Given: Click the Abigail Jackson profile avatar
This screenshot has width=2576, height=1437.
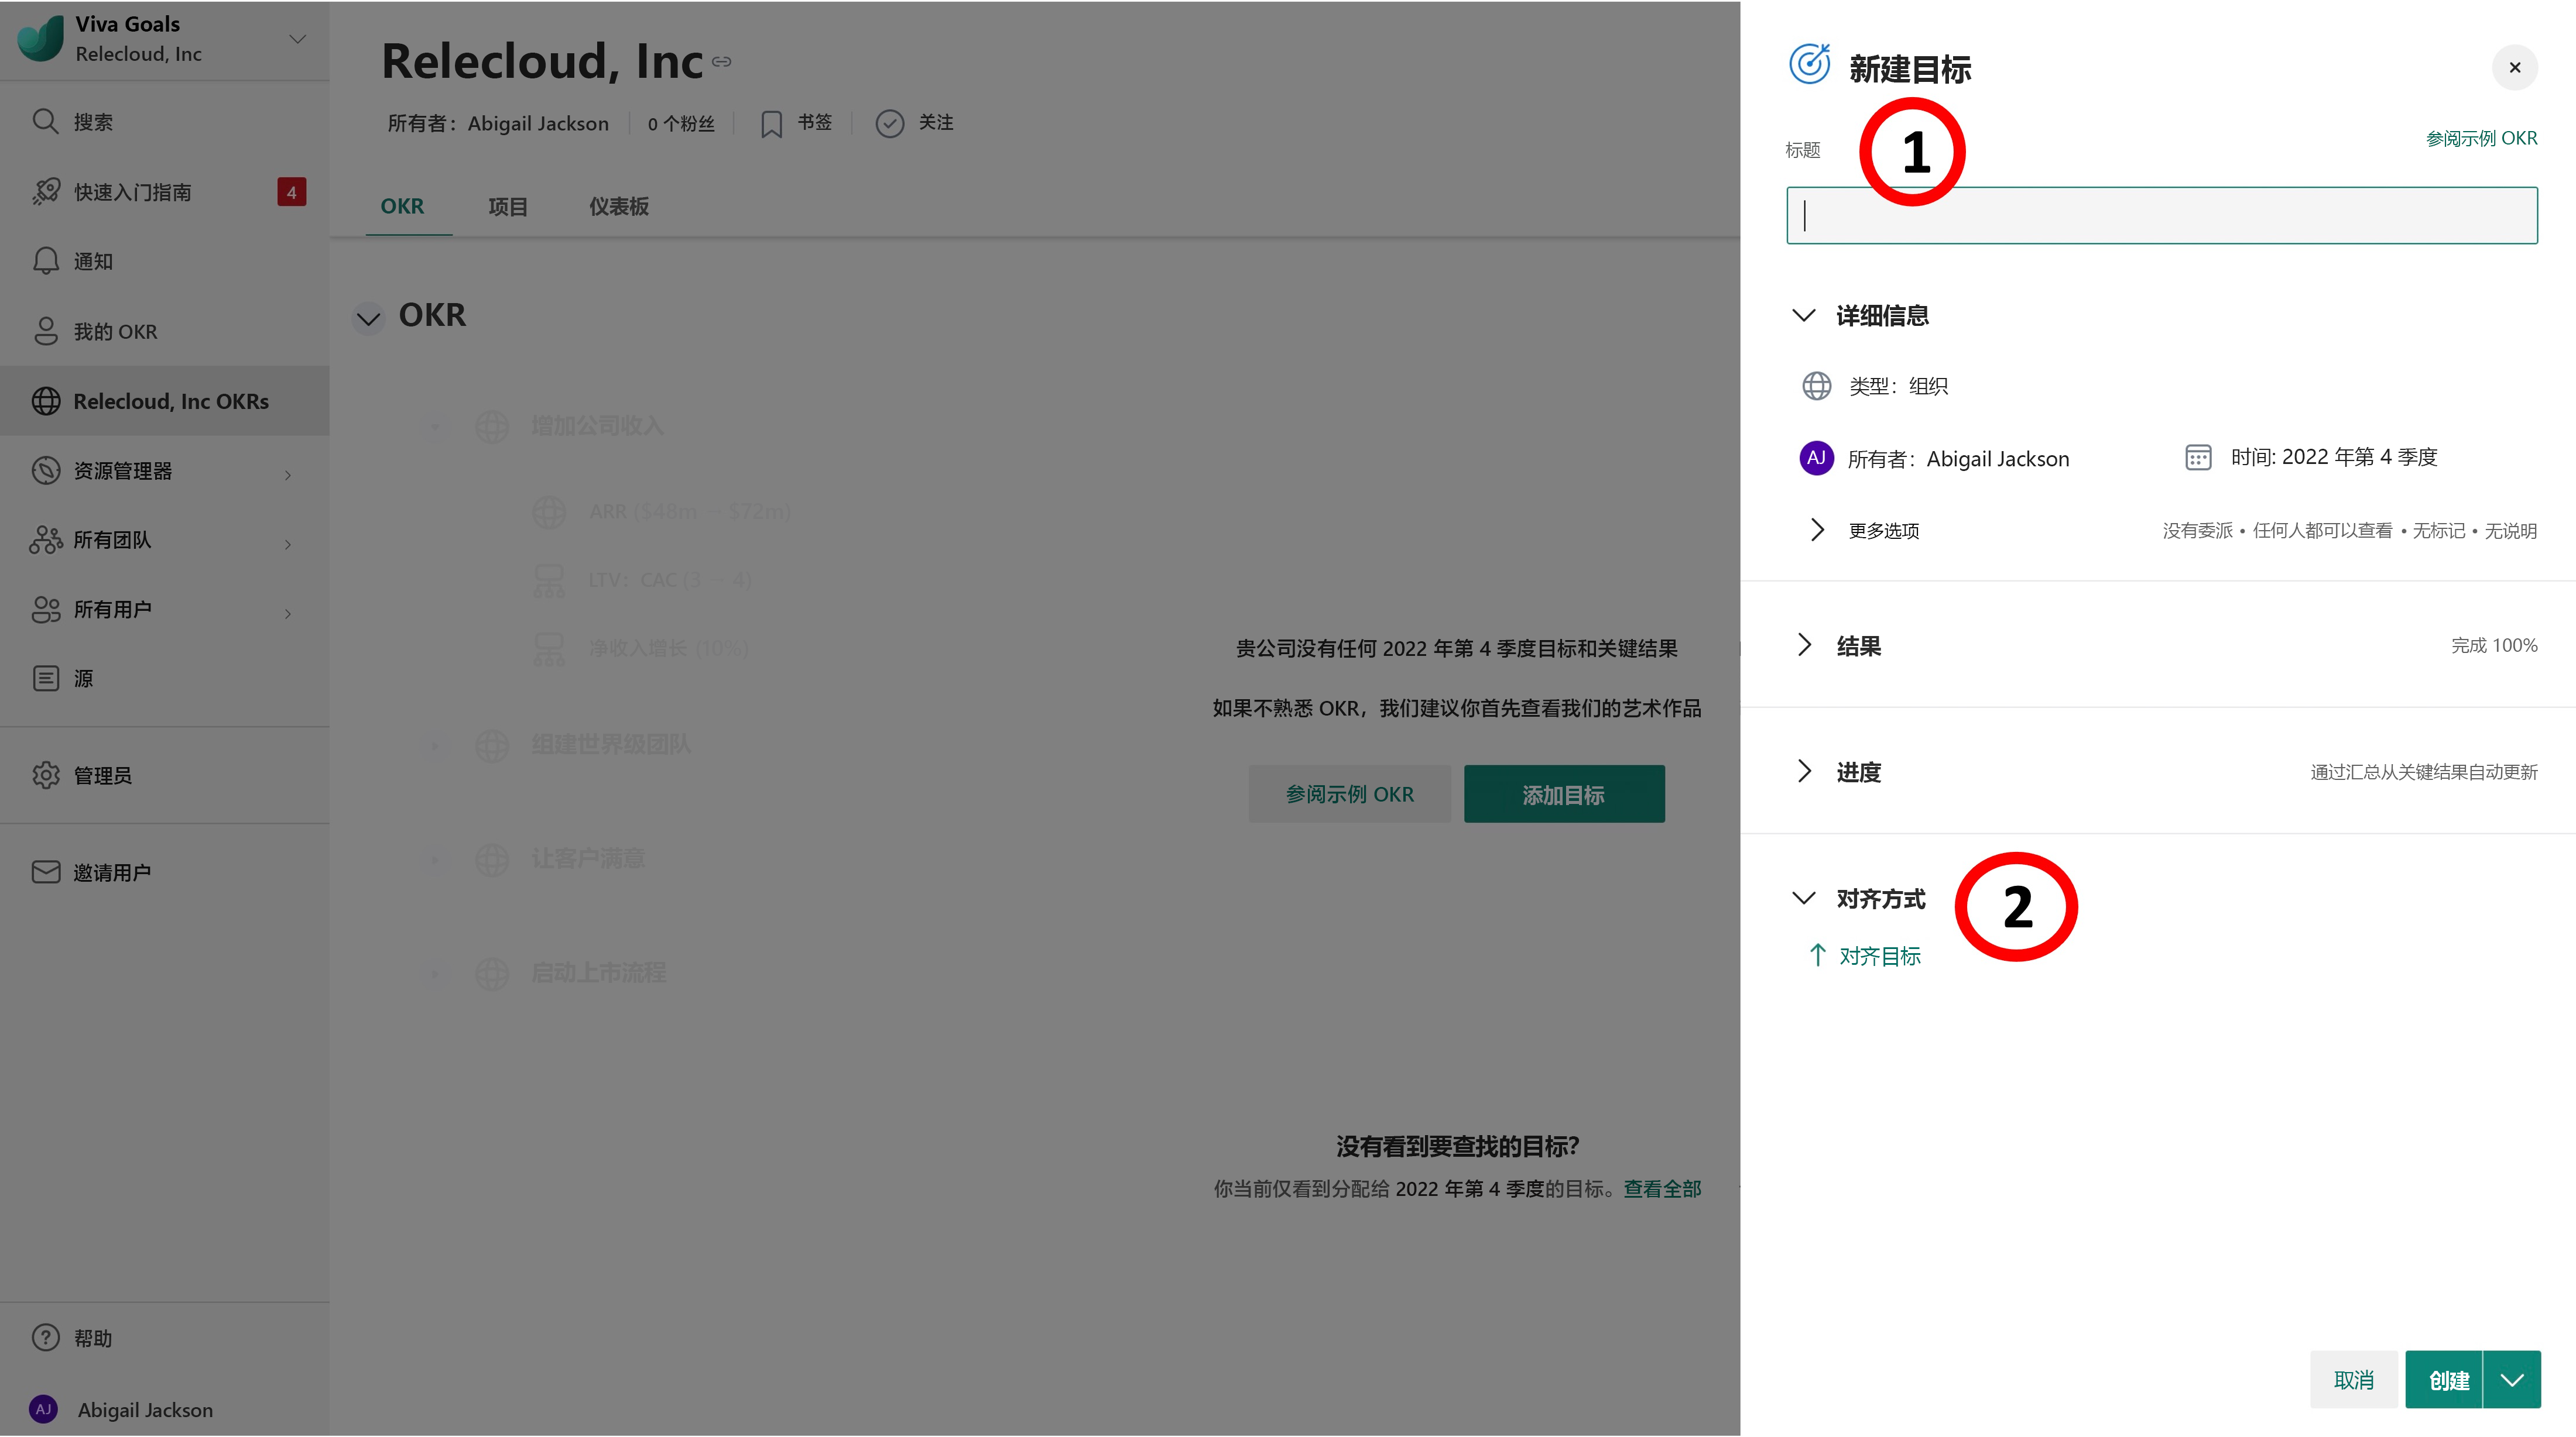Looking at the screenshot, I should coord(43,1409).
